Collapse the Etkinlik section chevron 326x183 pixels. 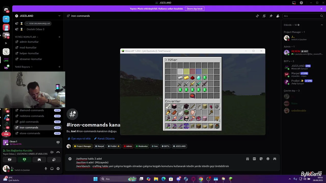point(322,25)
